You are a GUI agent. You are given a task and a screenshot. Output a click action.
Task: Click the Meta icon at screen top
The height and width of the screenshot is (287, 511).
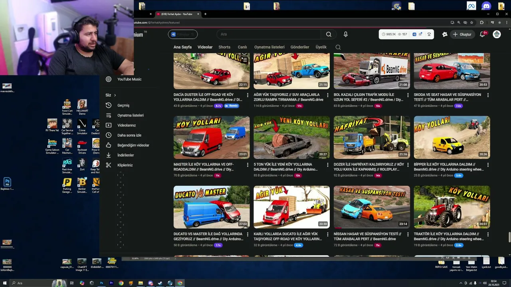(471, 6)
